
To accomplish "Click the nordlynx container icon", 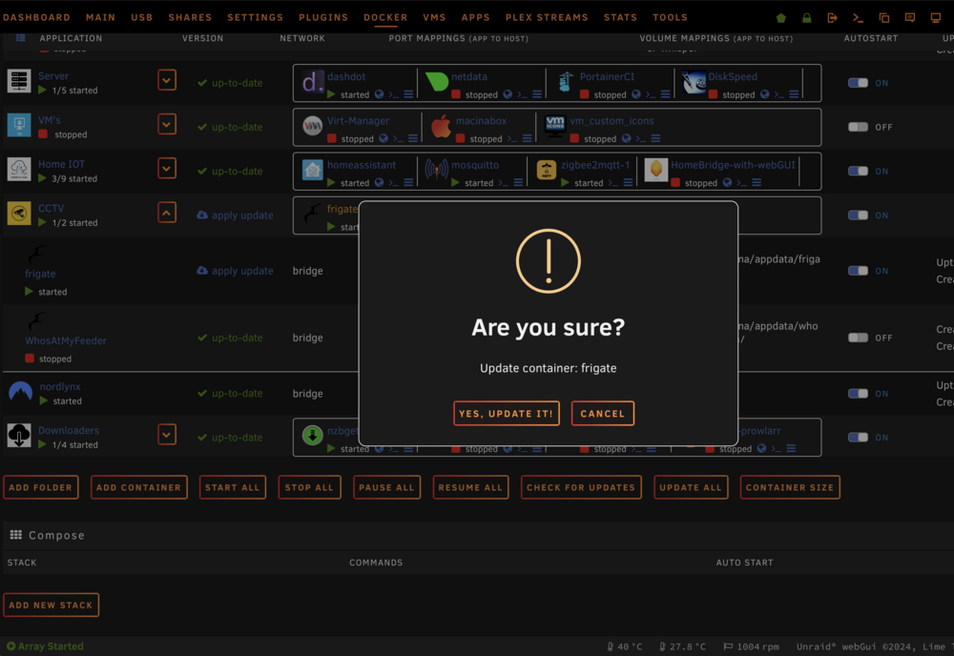I will (21, 391).
